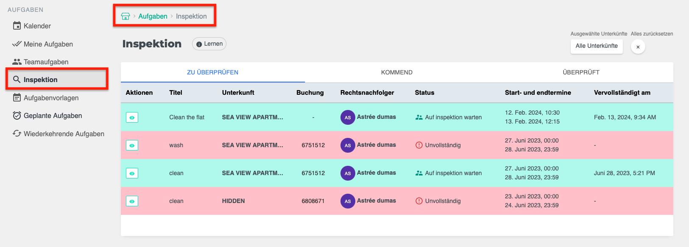Click the Unvollständig warning icon in the wash row
The height and width of the screenshot is (247, 689).
[419, 145]
